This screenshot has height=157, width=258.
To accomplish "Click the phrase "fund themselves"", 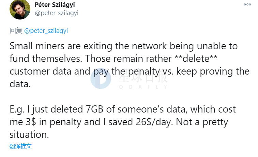I will [x=46, y=58].
